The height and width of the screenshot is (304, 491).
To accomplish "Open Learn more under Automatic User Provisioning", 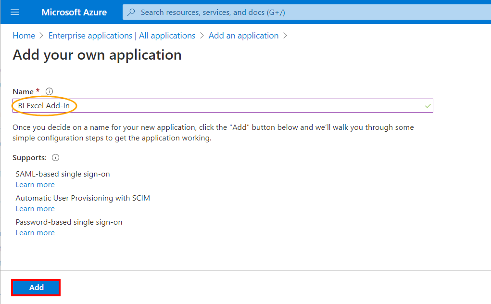I will pos(35,209).
